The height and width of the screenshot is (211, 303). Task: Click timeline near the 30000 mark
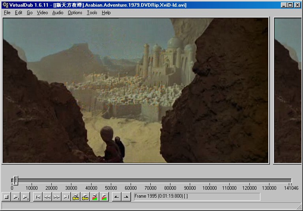[x=71, y=181]
